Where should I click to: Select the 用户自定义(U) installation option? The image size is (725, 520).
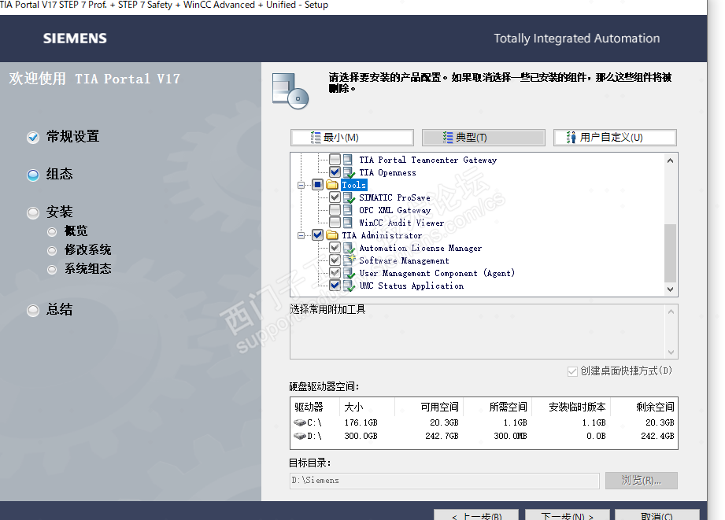tap(615, 138)
